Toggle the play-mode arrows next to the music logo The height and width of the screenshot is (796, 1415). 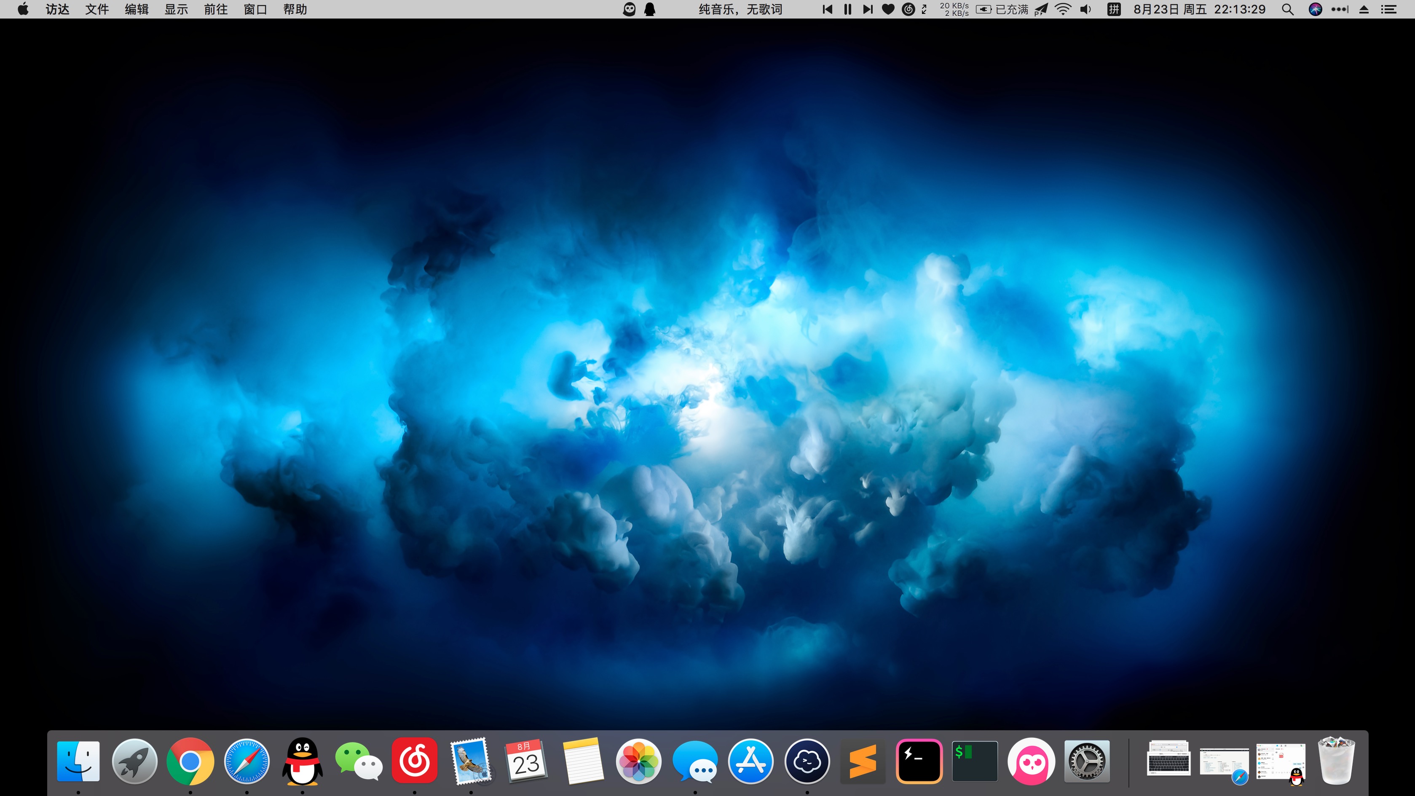925,9
